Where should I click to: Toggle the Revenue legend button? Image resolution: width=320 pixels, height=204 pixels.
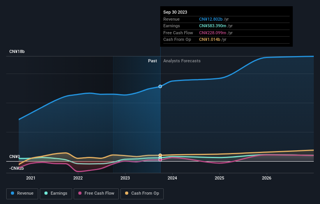click(22, 193)
